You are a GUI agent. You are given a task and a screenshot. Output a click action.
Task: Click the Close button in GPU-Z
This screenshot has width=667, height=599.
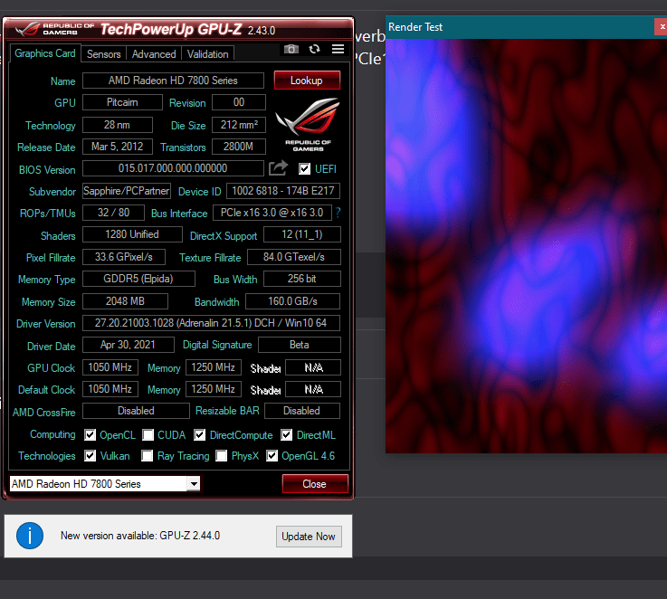315,484
